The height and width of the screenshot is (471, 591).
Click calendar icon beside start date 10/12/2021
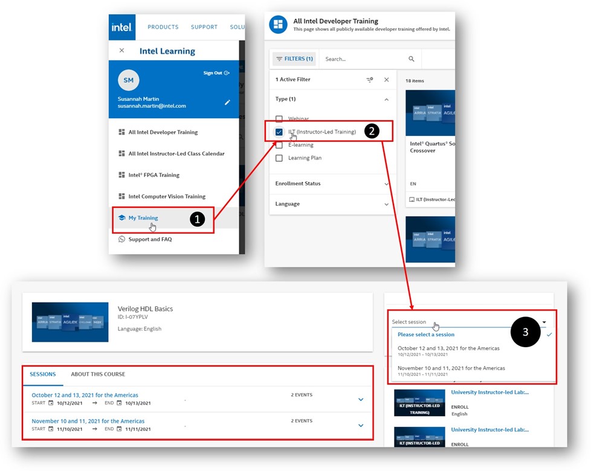pyautogui.click(x=51, y=403)
